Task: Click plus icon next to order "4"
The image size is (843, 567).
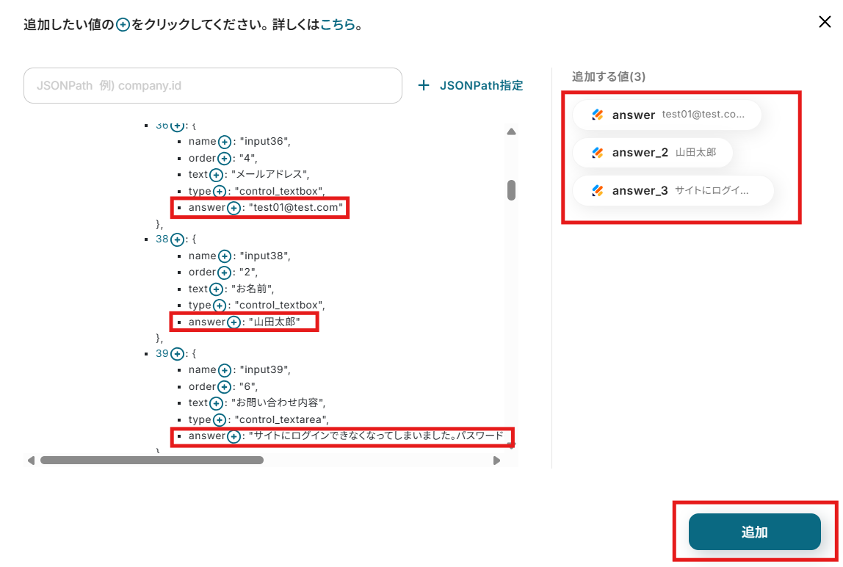Action: click(x=224, y=158)
